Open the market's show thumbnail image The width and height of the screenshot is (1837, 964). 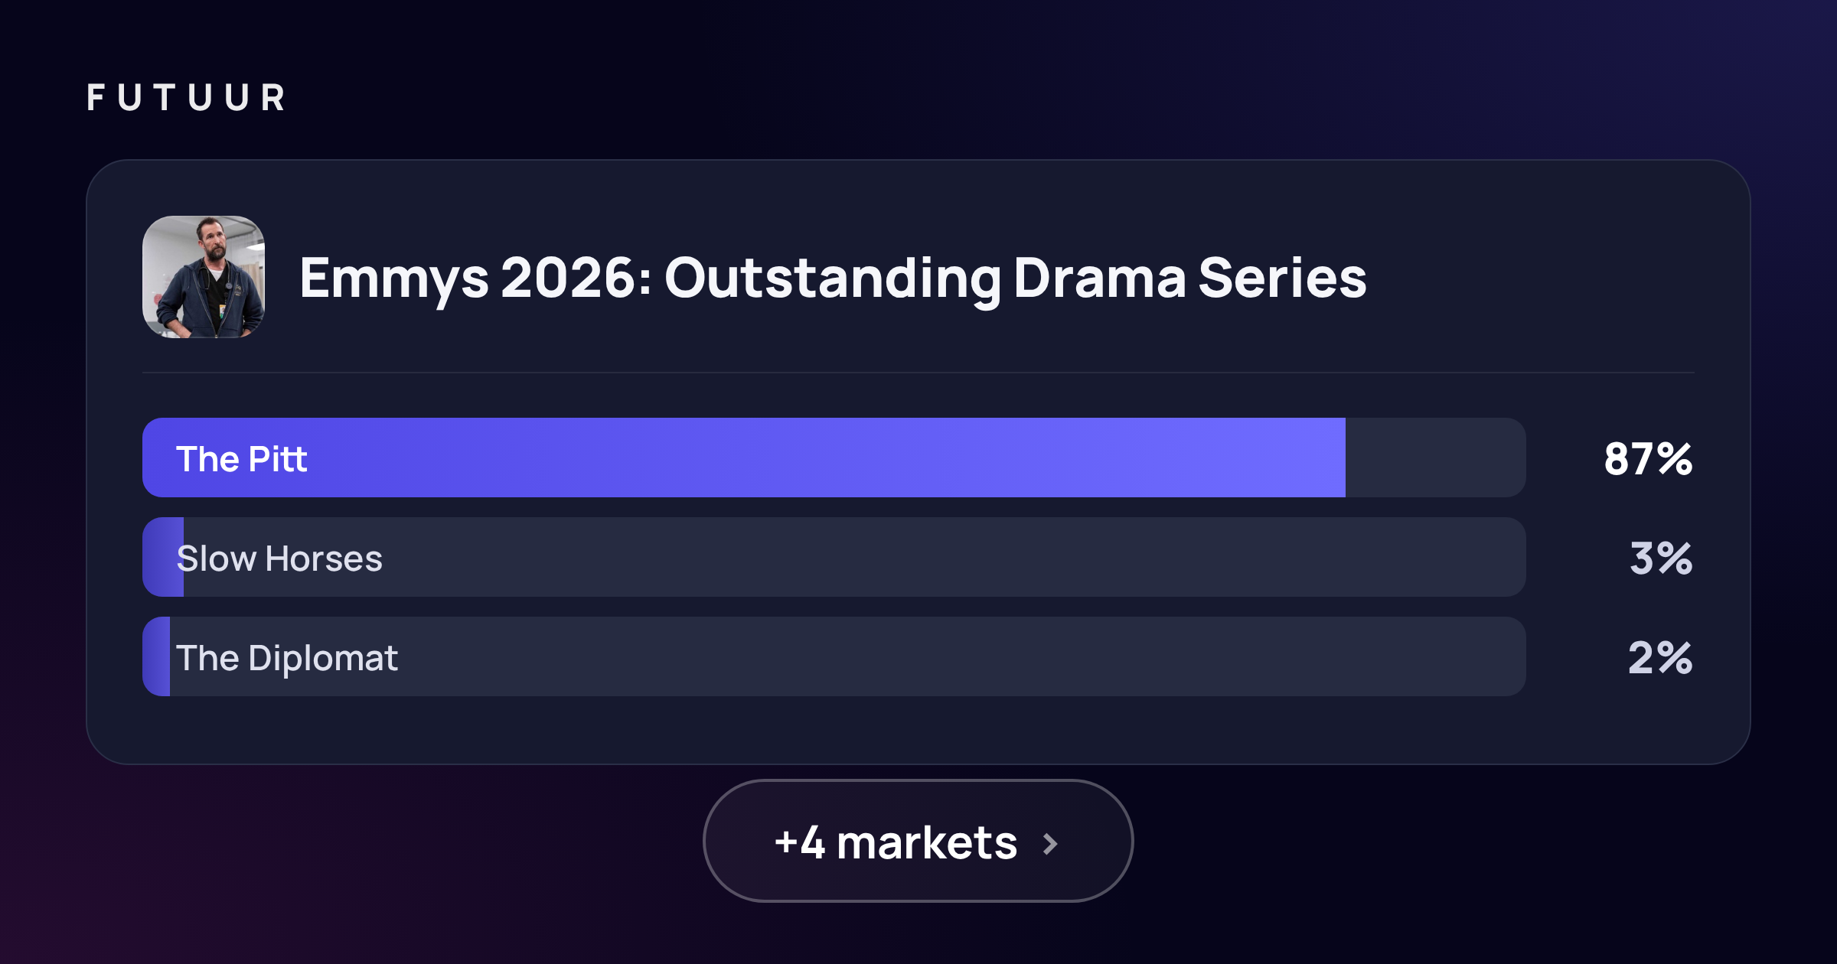tap(204, 277)
